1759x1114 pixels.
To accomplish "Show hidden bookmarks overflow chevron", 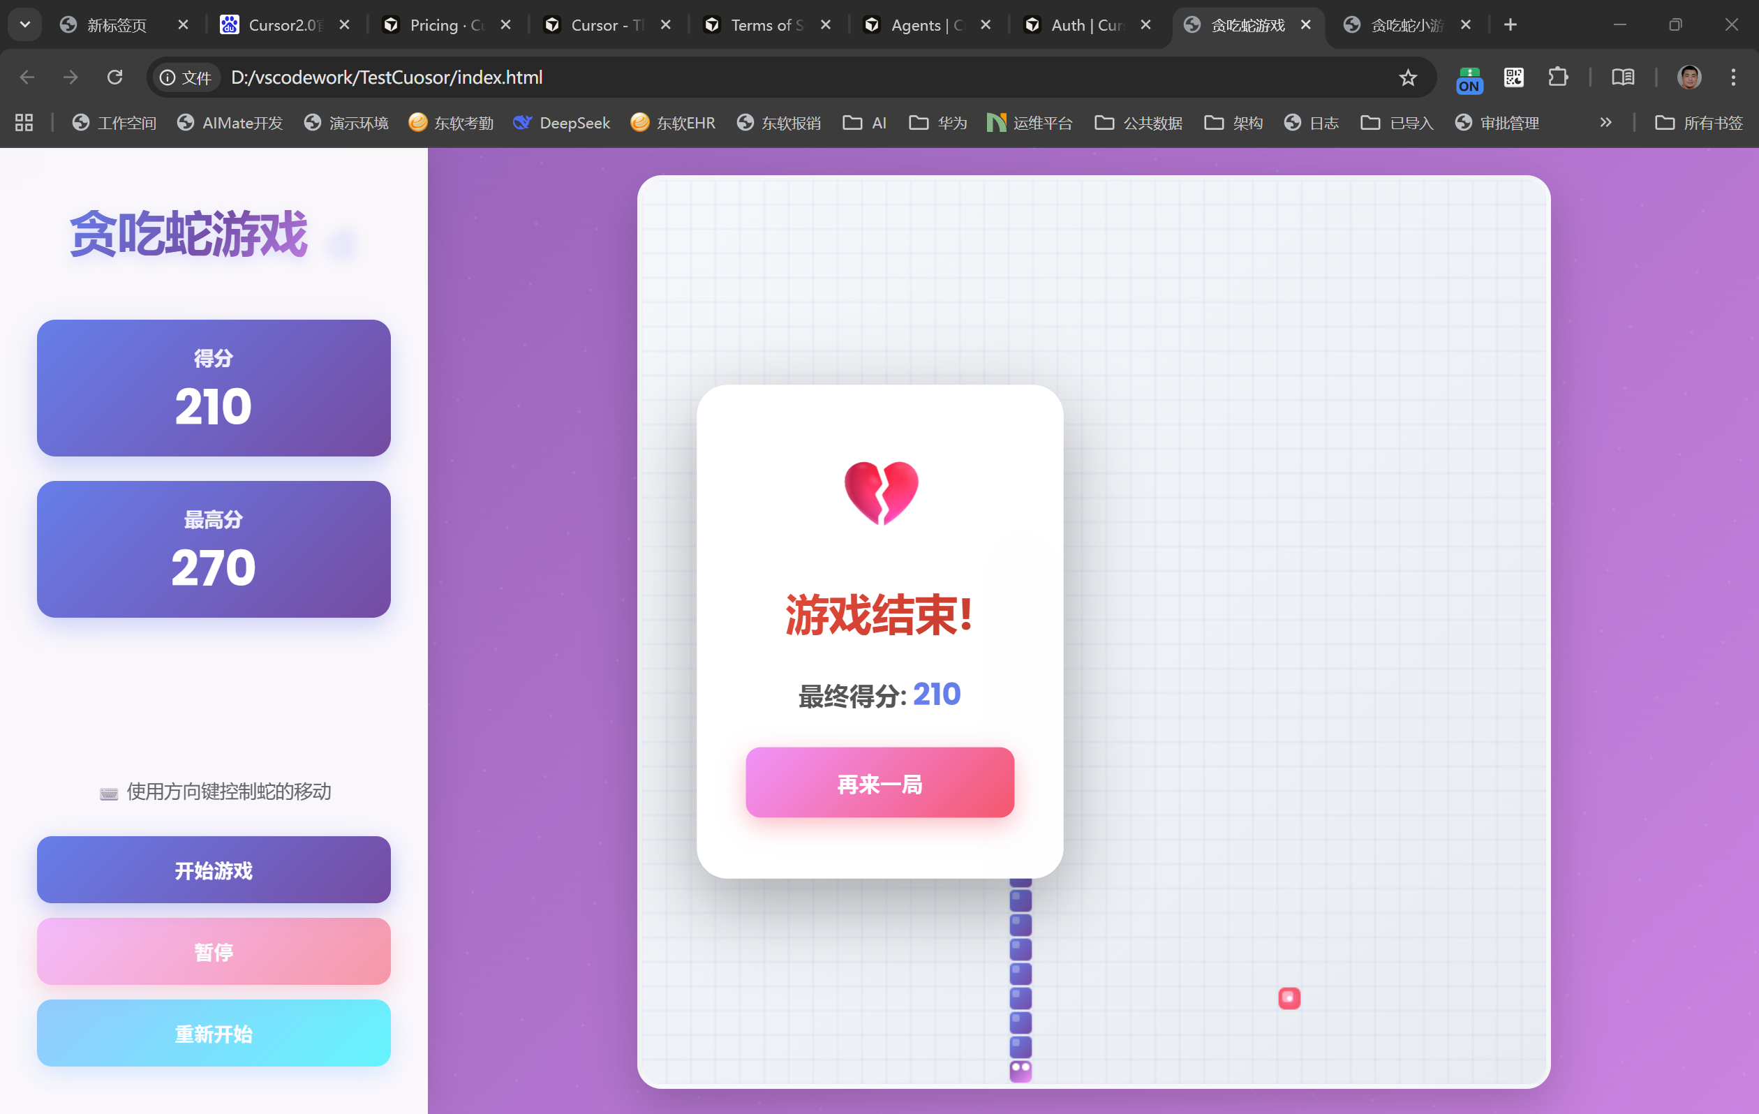I will [x=1605, y=123].
